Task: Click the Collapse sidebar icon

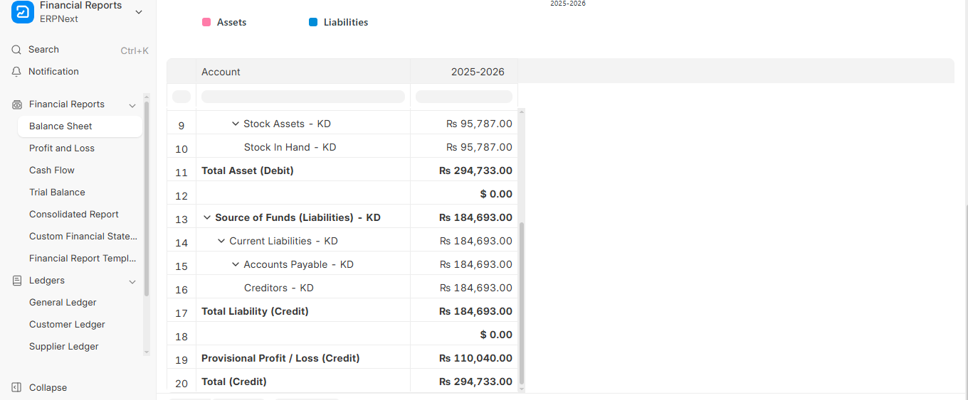Action: 16,388
